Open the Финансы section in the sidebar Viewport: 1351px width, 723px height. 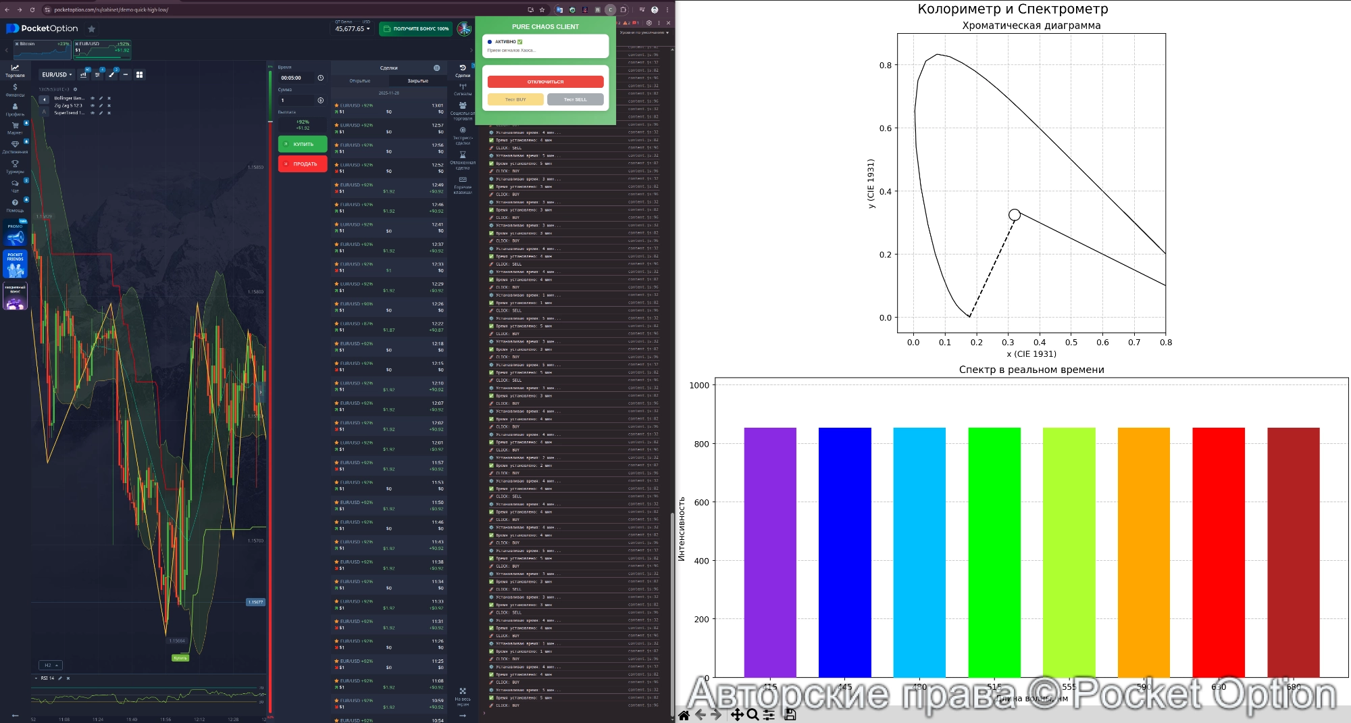click(x=15, y=90)
